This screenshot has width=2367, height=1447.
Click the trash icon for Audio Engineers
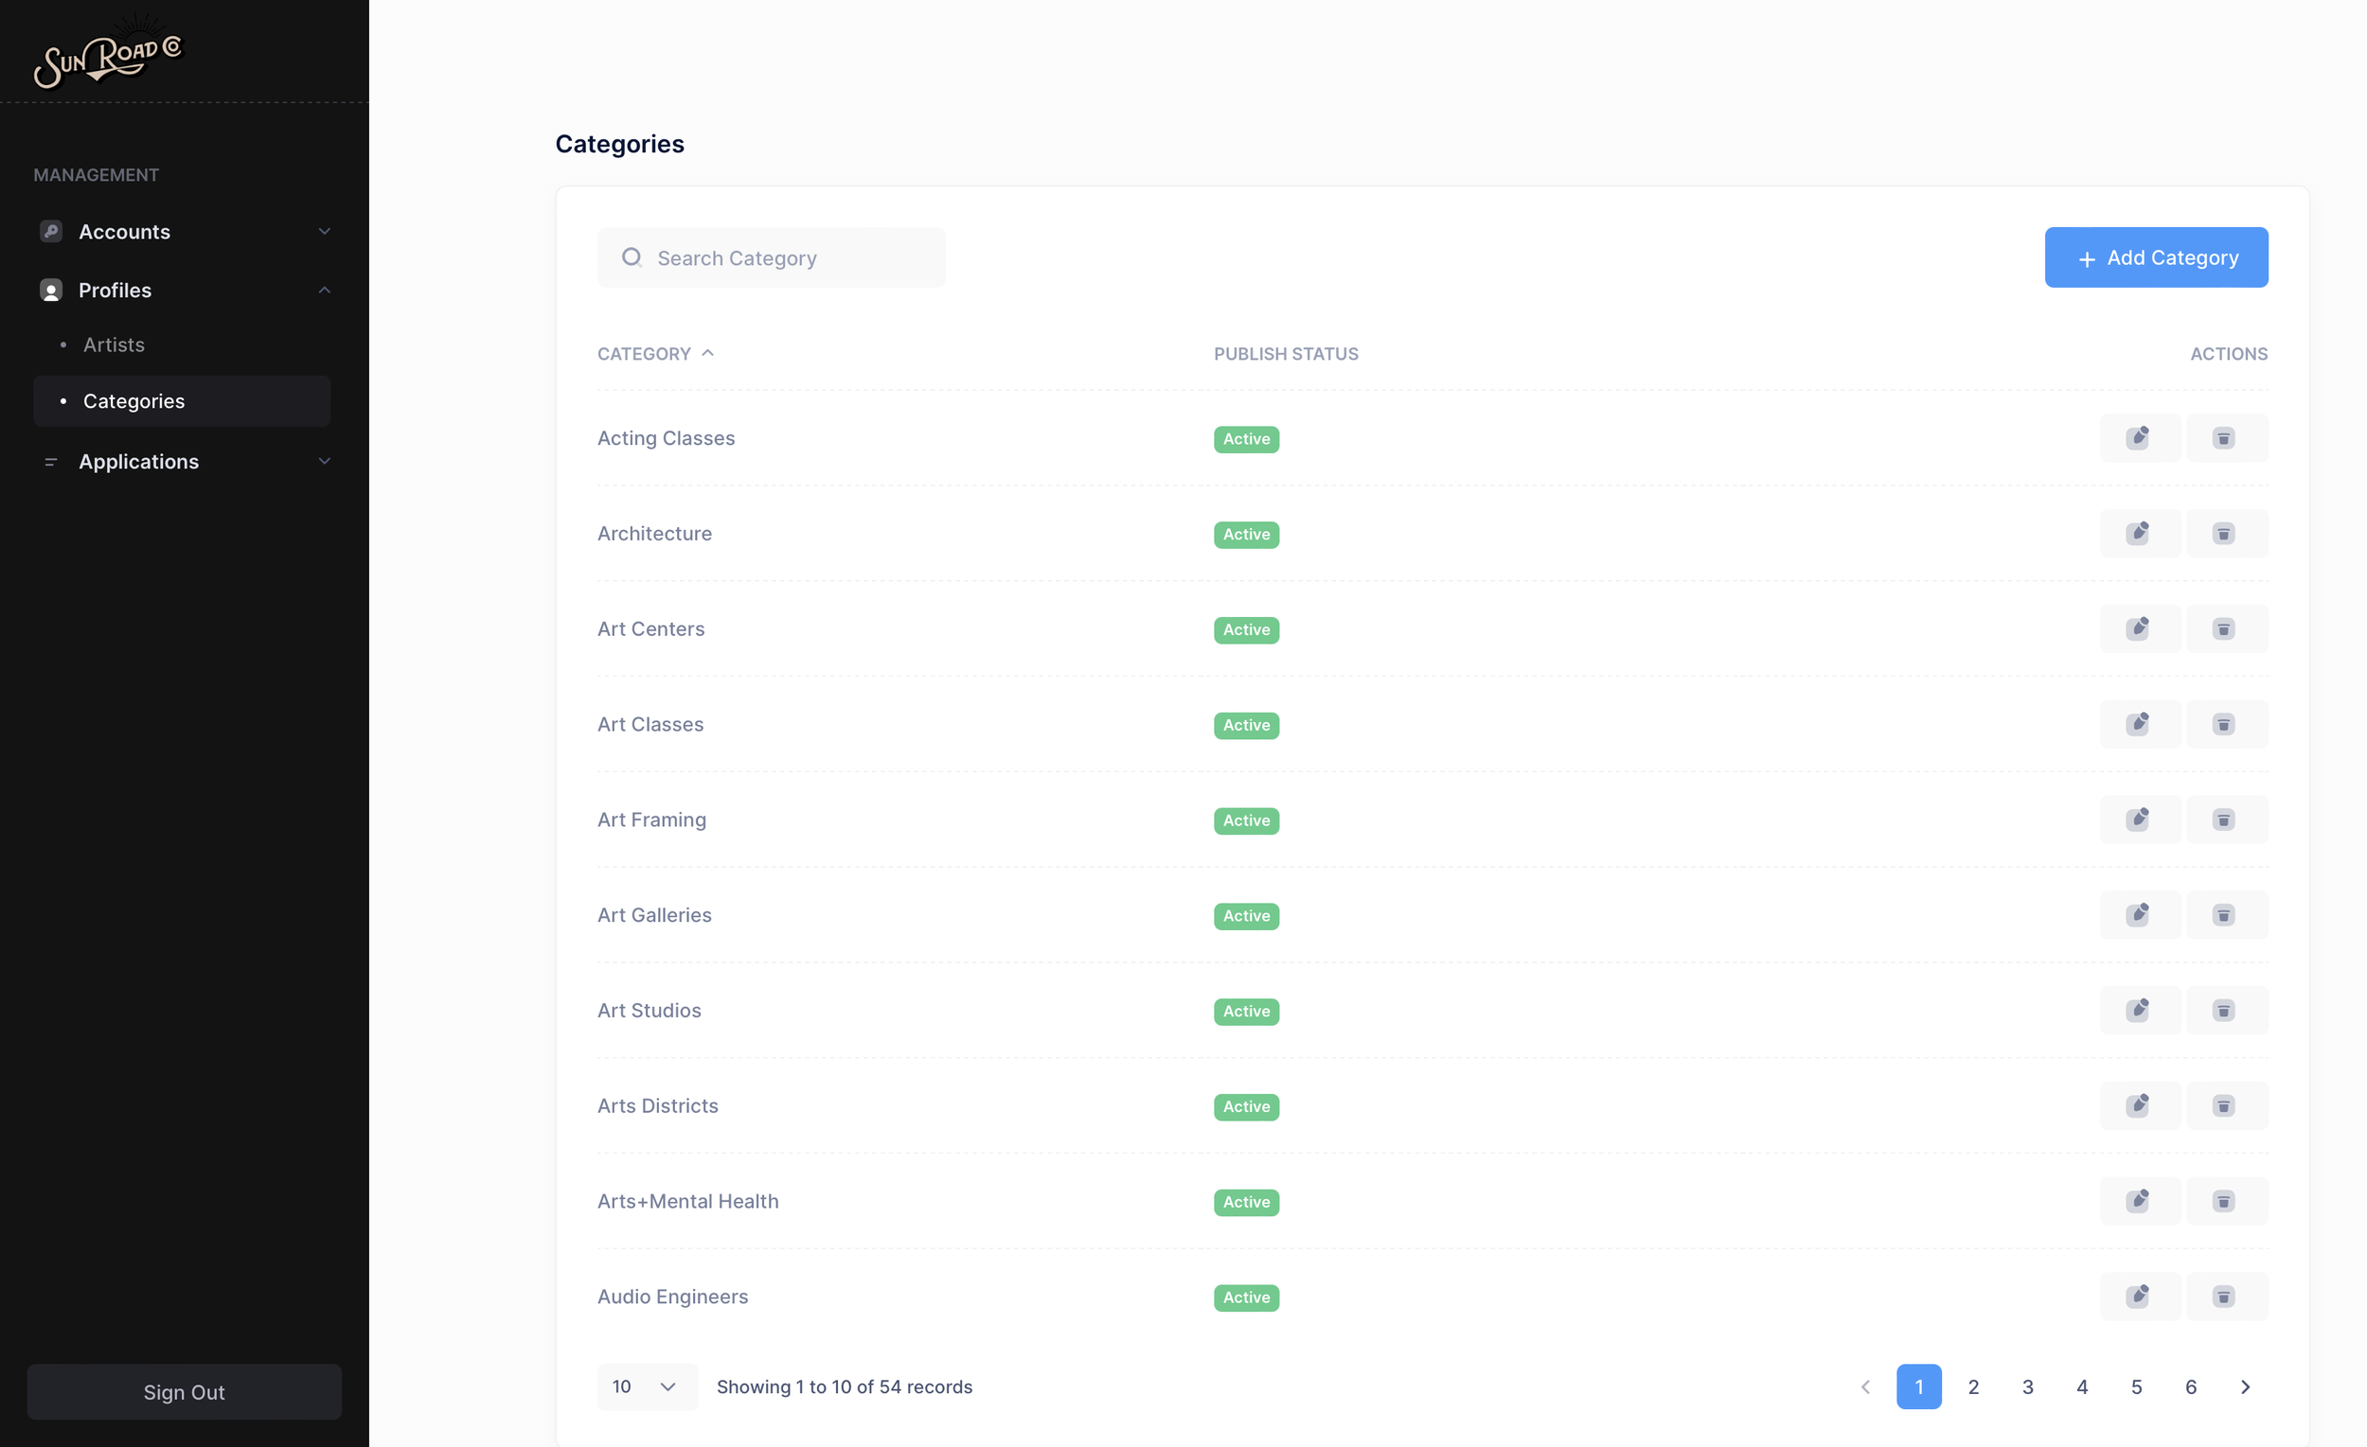pos(2227,1297)
